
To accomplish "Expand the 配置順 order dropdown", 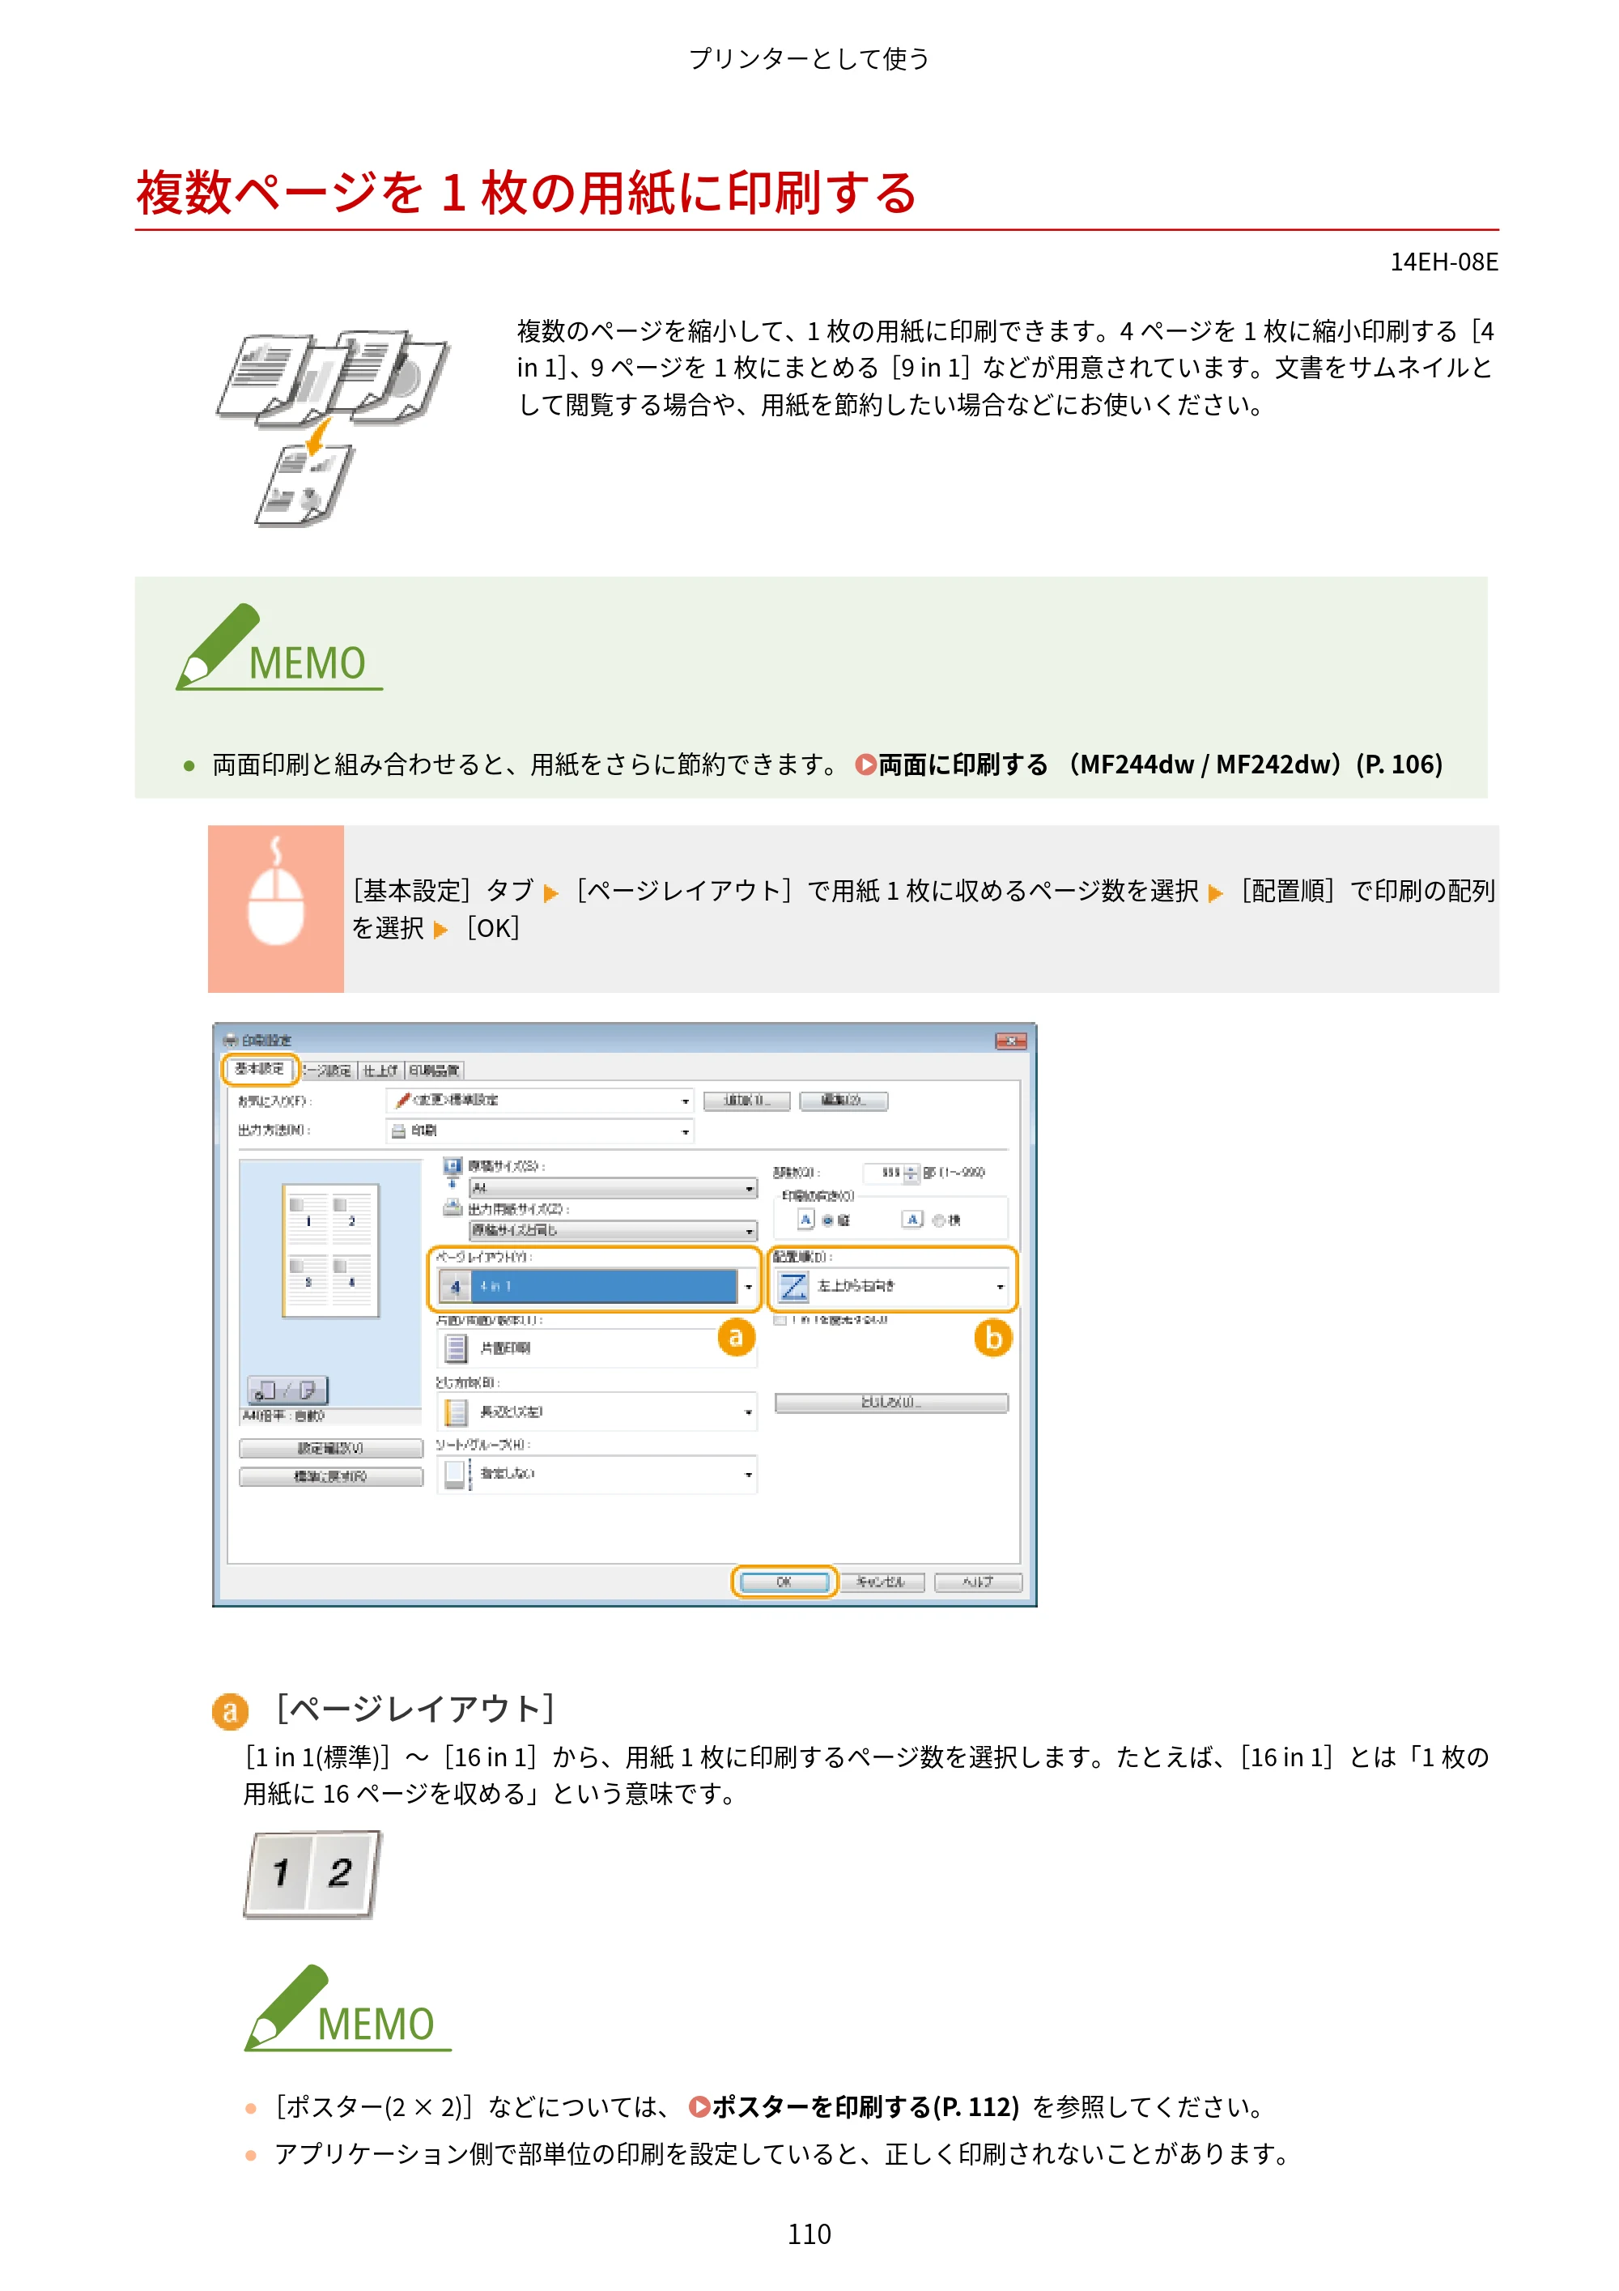I will [893, 1286].
